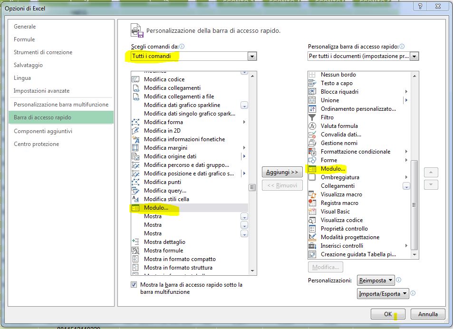Click the Modulo icon in left command list
Screen dimensions: 453x329
(135, 208)
